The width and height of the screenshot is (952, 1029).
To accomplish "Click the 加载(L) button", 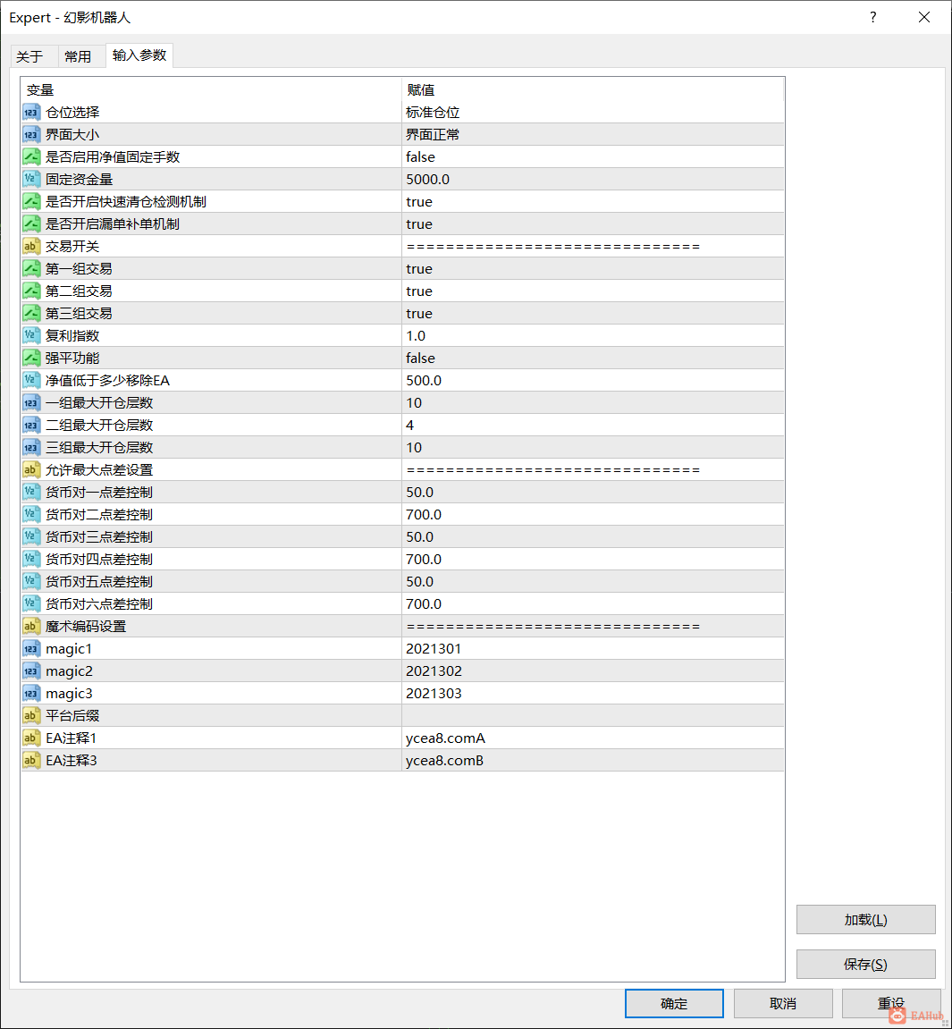I will [x=865, y=919].
